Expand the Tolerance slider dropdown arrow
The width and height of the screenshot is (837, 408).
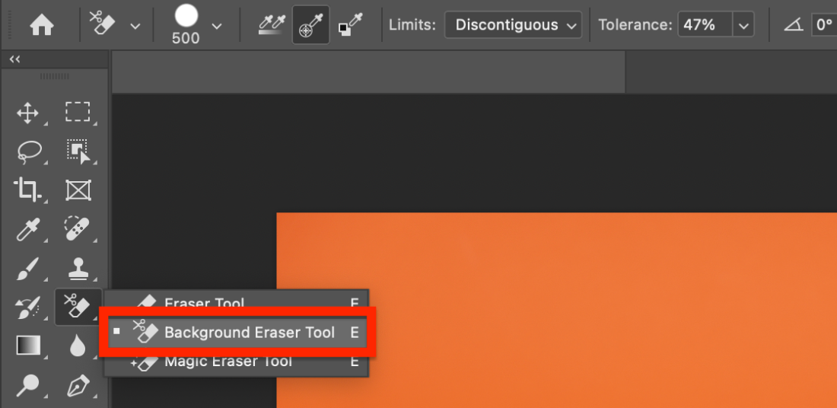(x=743, y=25)
